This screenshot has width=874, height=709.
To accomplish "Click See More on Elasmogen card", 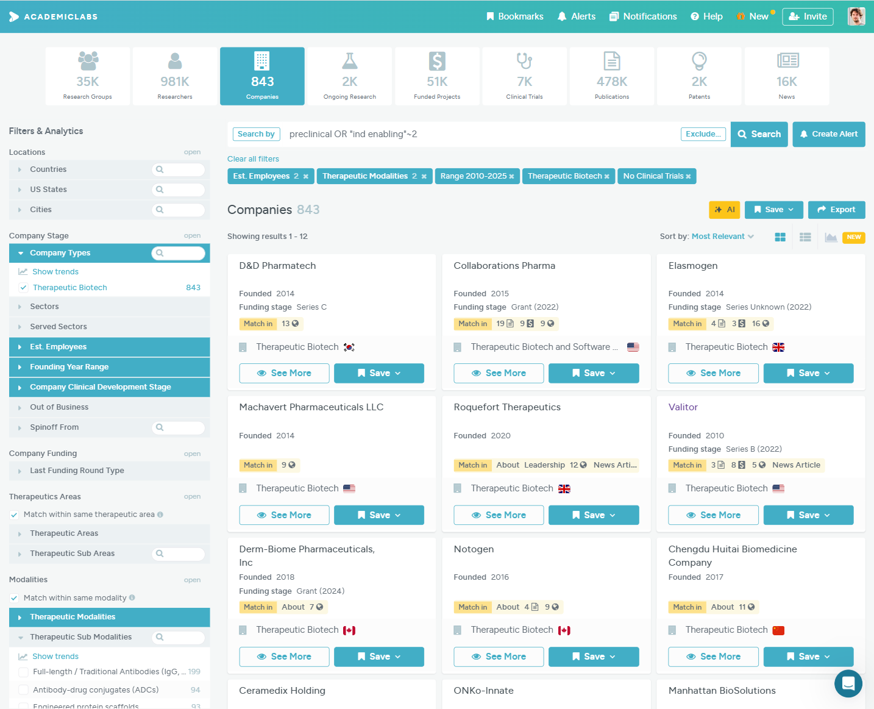I will coord(714,373).
